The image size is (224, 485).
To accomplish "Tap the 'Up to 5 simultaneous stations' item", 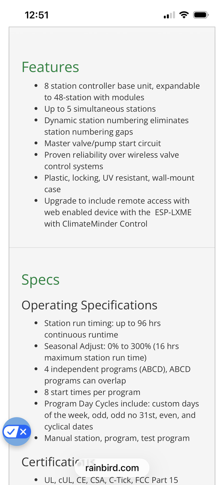I will pos(100,109).
